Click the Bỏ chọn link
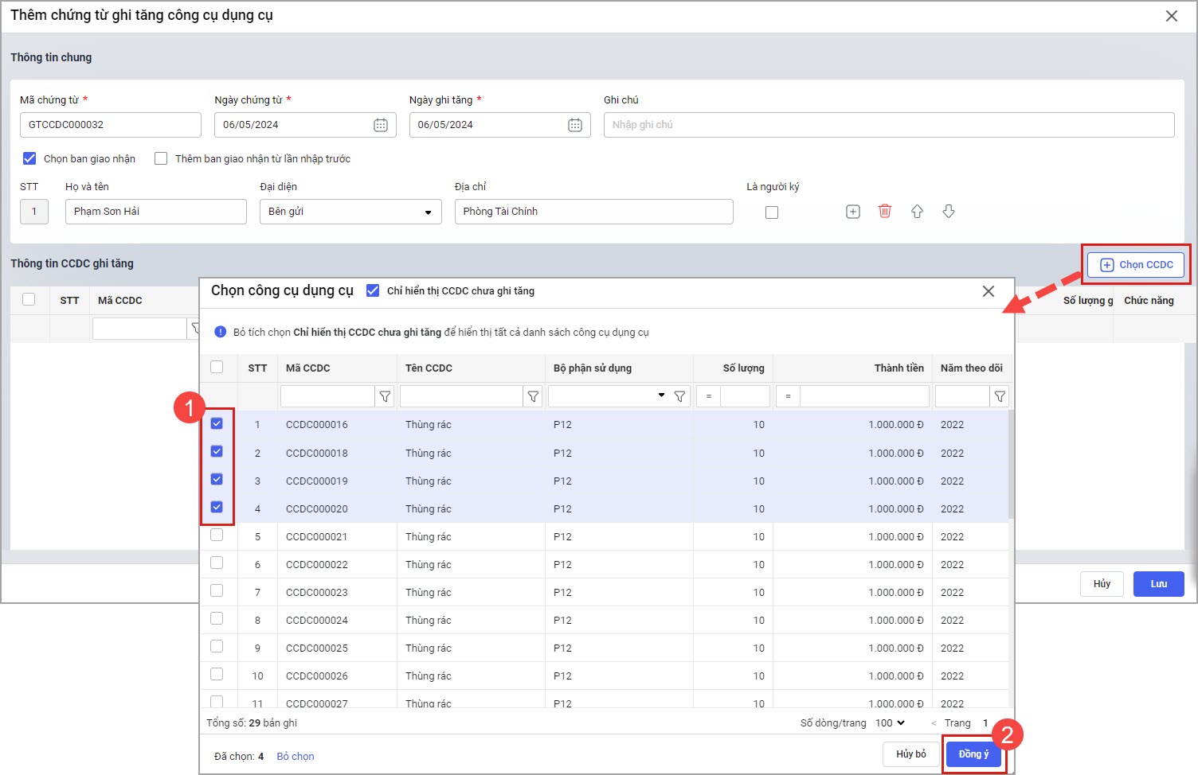Viewport: 1198px width, 775px height. (296, 756)
